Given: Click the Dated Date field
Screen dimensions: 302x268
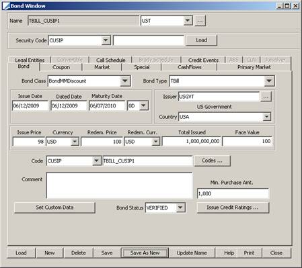Looking at the screenshot, I should (x=69, y=105).
